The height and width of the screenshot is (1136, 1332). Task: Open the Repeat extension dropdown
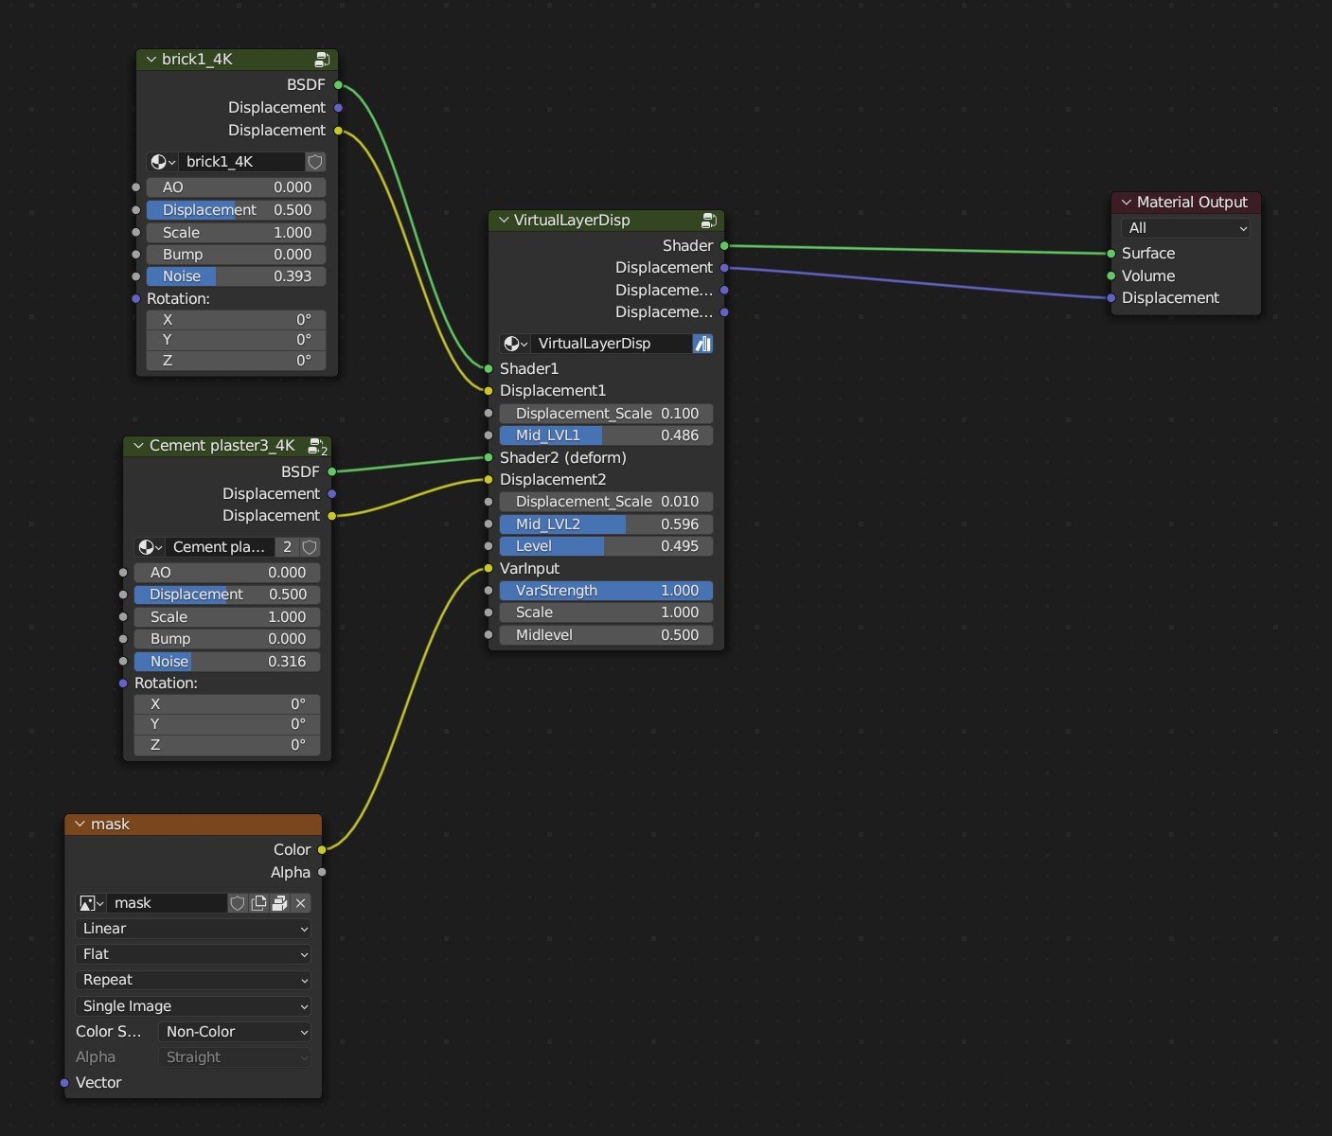[192, 980]
